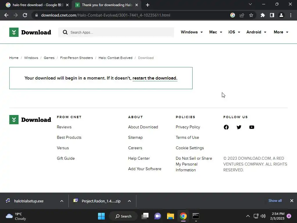Click the search magnifier icon

65,32
